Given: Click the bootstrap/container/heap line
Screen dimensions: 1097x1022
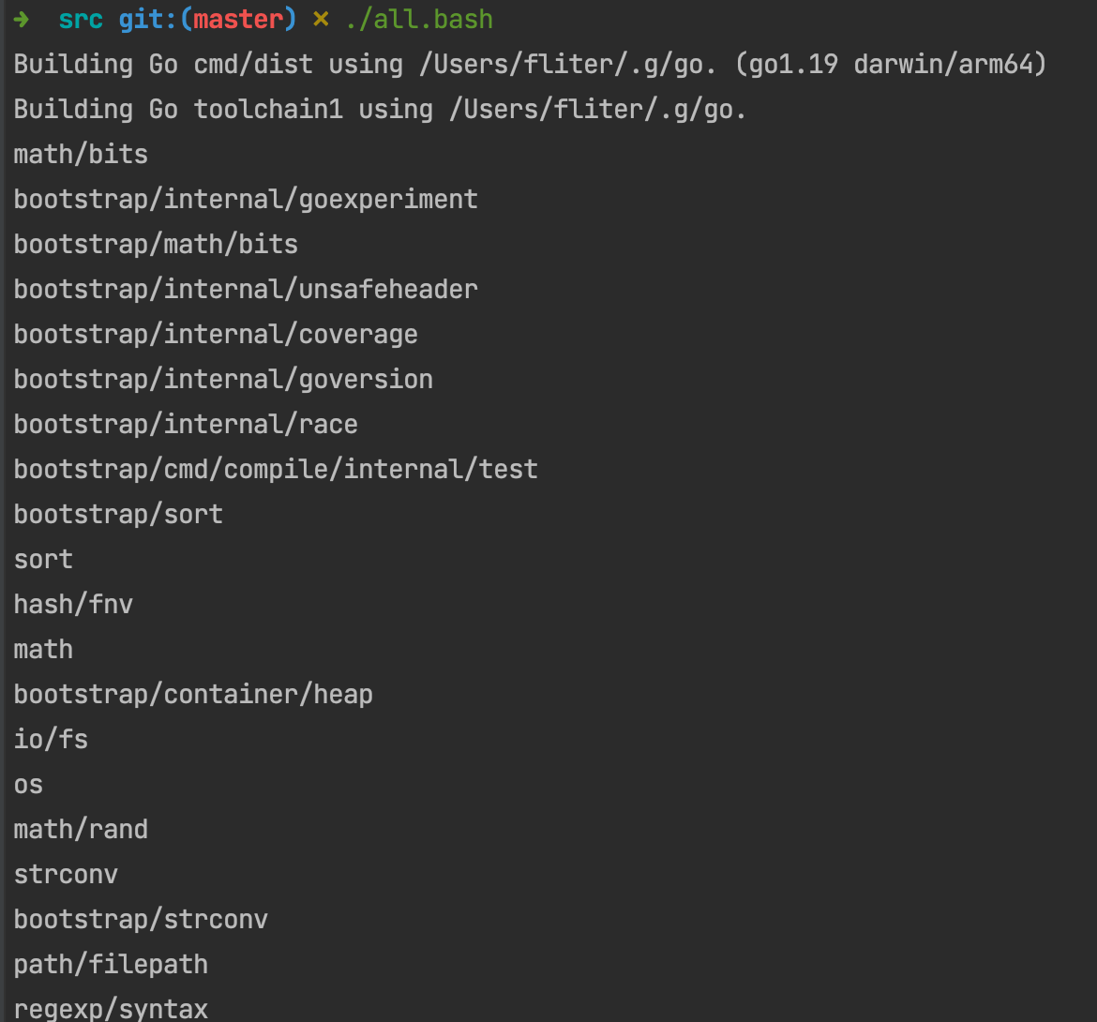Looking at the screenshot, I should [193, 695].
